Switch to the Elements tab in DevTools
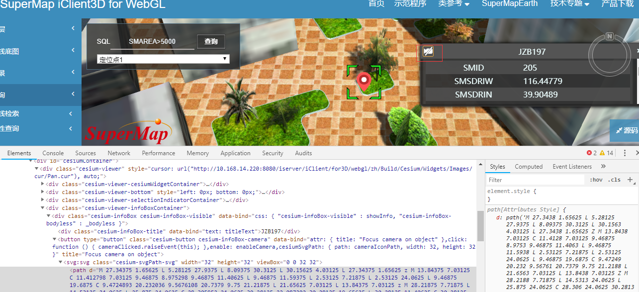This screenshot has width=639, height=292. click(x=19, y=153)
